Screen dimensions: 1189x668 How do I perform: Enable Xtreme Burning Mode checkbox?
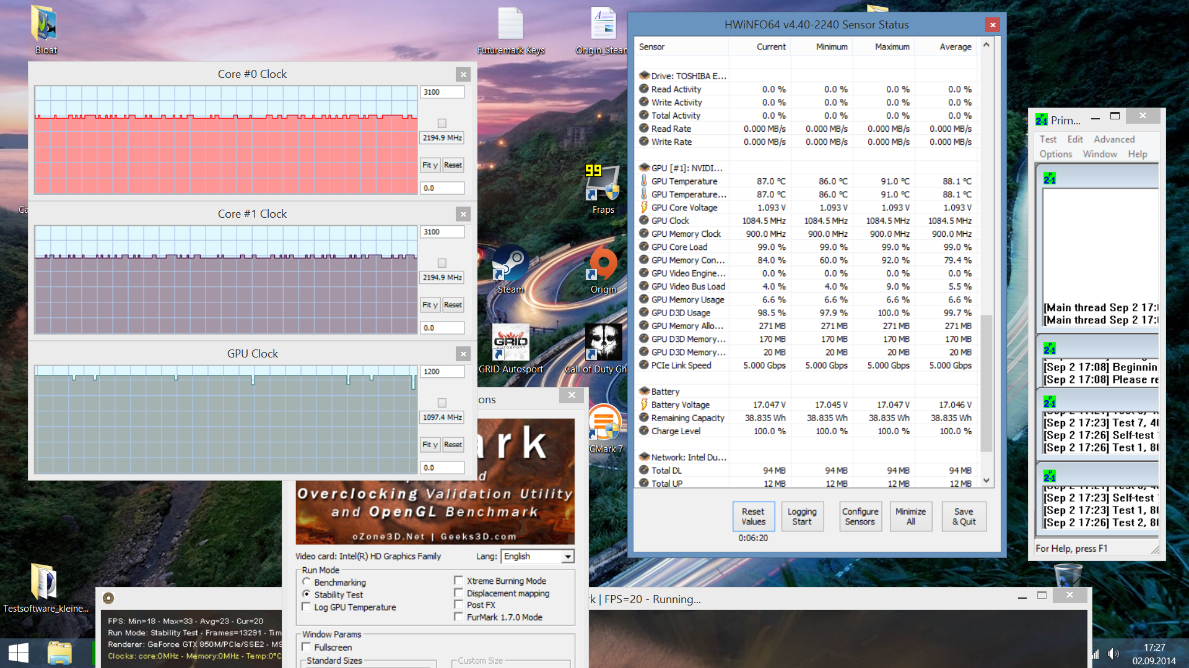click(459, 581)
